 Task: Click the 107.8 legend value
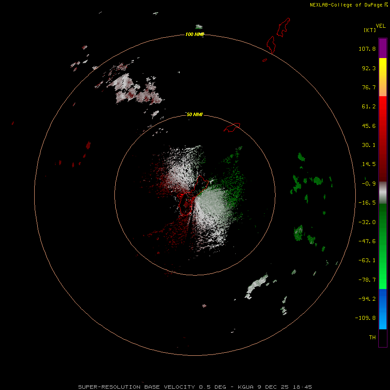(x=367, y=49)
